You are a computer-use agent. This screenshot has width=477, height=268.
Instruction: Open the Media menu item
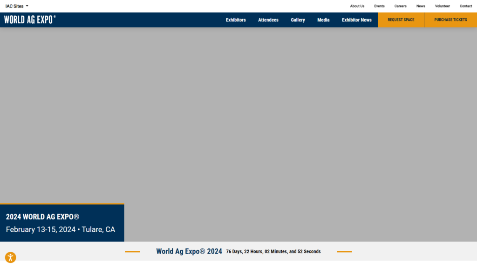pos(323,20)
